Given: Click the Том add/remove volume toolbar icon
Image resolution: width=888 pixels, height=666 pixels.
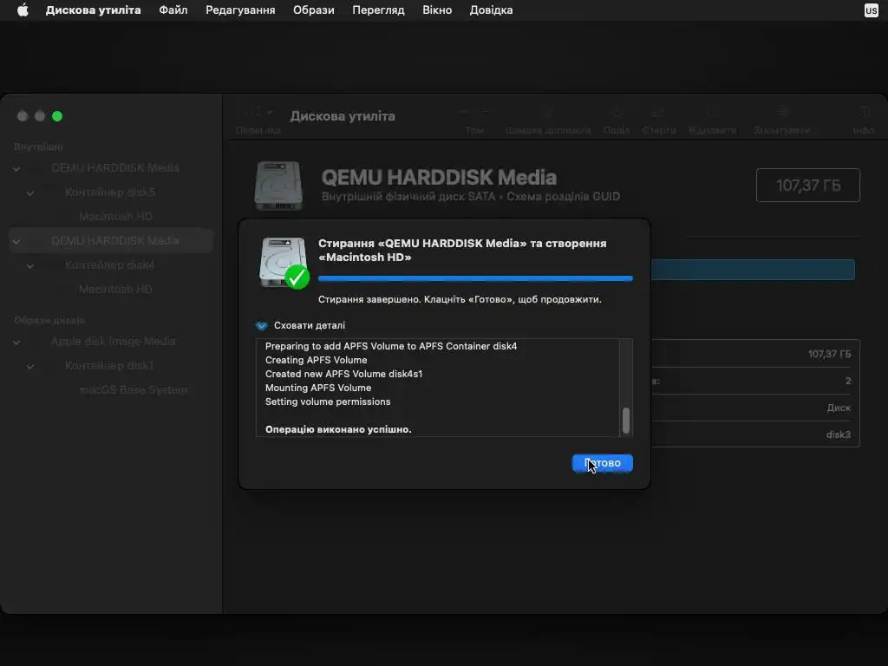Looking at the screenshot, I should click(474, 113).
